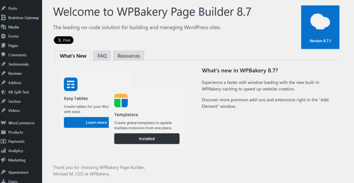Open the FAQ tab
The height and width of the screenshot is (183, 354).
coord(102,55)
